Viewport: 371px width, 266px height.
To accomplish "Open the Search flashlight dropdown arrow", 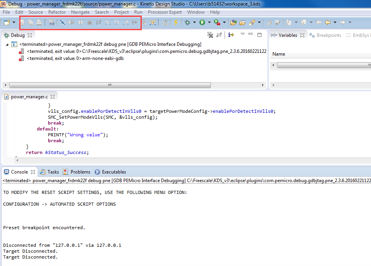I will click(x=260, y=22).
